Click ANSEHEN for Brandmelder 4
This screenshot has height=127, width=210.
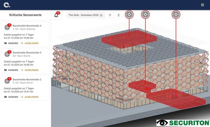tap(11, 43)
